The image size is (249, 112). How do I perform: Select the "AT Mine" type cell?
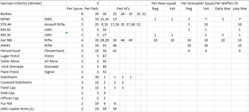pos(55,61)
